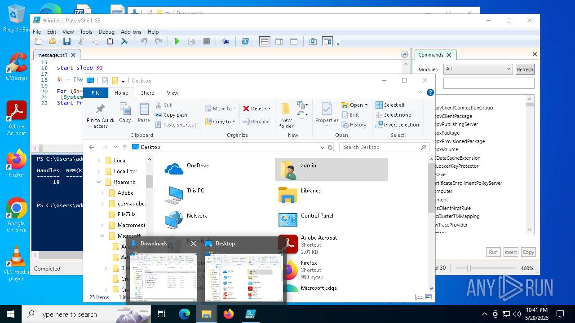Click the Run button in the Commands pane
Image resolution: width=575 pixels, height=323 pixels.
(x=493, y=252)
